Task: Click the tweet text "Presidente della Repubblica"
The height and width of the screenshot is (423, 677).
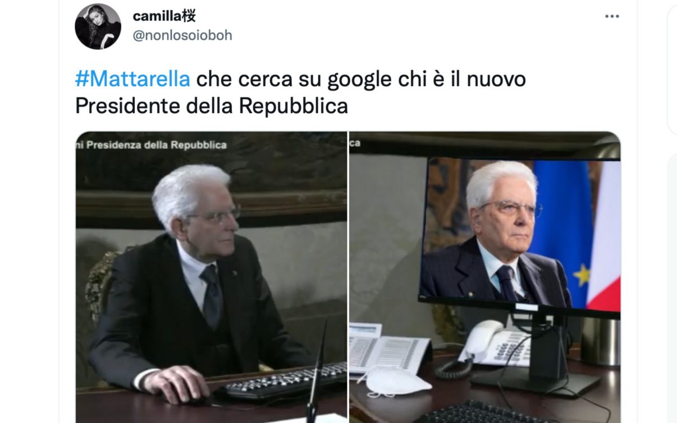Action: [212, 106]
